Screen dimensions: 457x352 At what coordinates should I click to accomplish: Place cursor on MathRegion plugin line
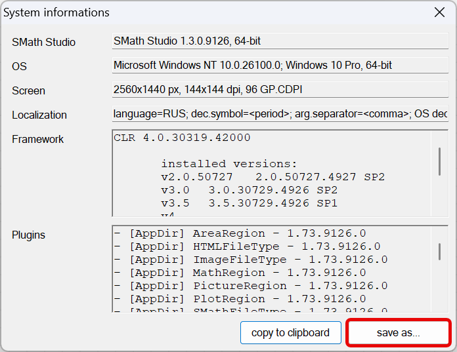click(x=240, y=273)
